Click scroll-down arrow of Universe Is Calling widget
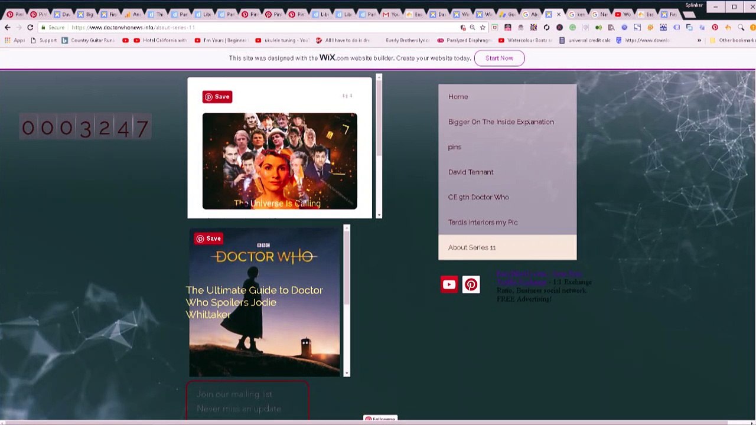 379,215
